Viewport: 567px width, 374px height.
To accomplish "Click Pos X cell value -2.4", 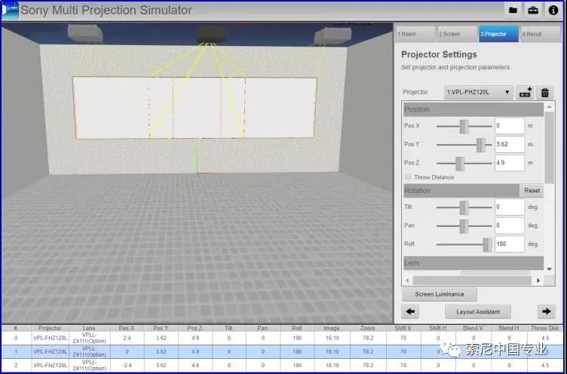I will click(x=127, y=365).
